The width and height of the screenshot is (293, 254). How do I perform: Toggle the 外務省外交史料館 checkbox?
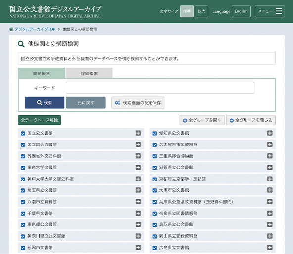[x=23, y=156]
